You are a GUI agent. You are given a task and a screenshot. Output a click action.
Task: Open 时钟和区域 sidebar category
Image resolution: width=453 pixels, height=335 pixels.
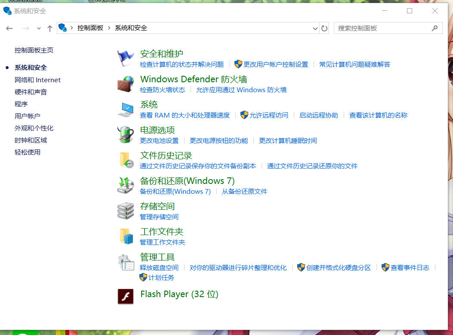coord(31,140)
